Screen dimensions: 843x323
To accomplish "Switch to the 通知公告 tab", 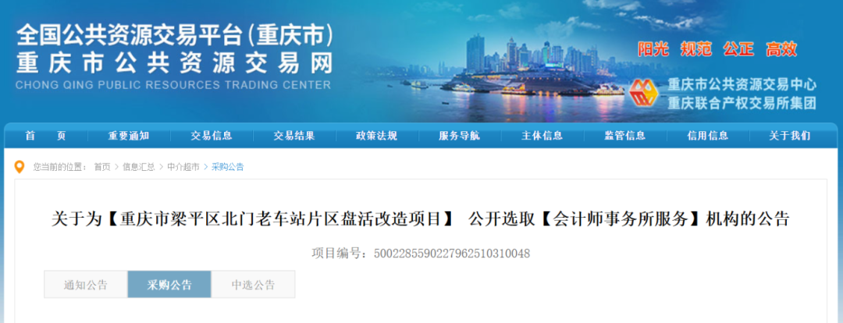I will (x=86, y=284).
